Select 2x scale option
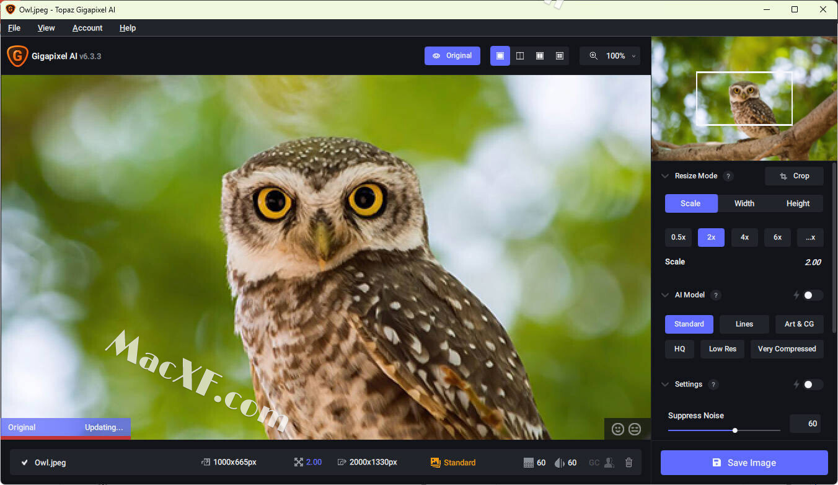The image size is (838, 485). [x=711, y=238]
